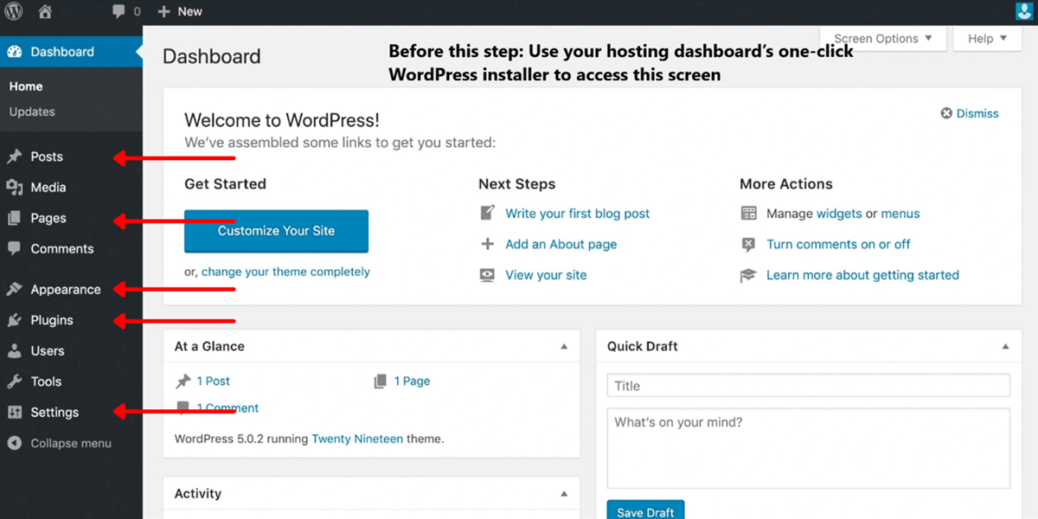Viewport: 1038px width, 519px height.
Task: Focus the Quick Draft Title field
Action: [x=808, y=386]
